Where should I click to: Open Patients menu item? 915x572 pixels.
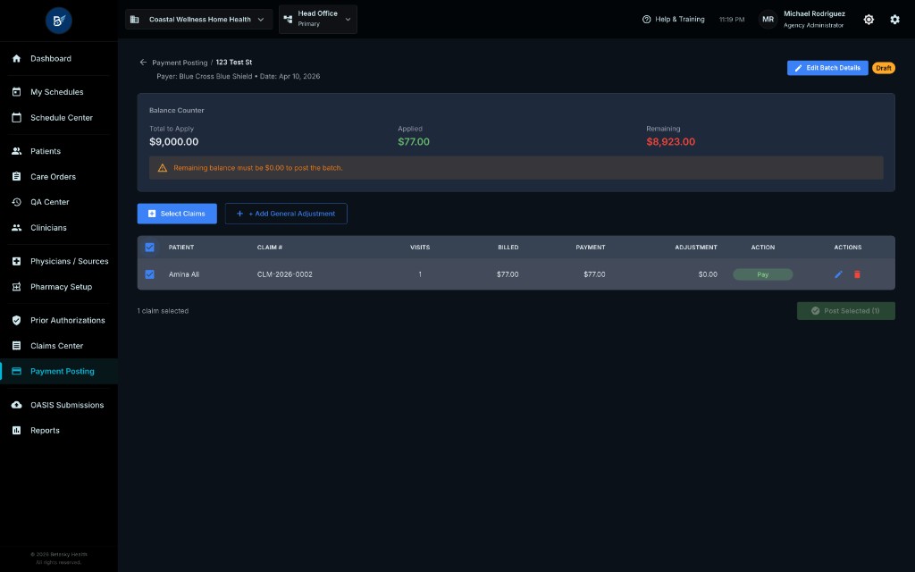click(58, 150)
